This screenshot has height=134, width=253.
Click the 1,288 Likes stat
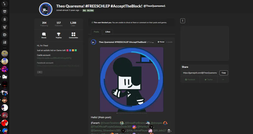(73, 24)
